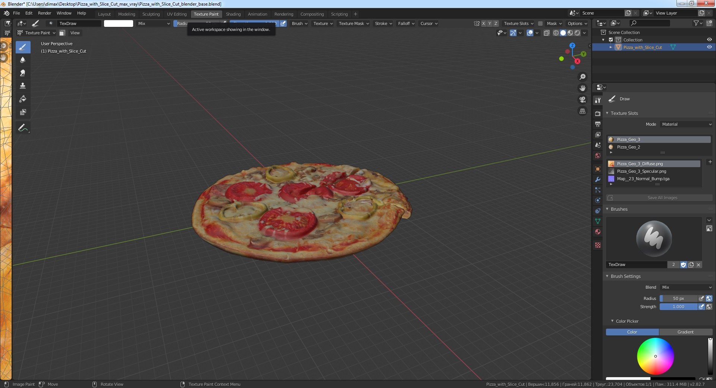
Task: Click the TexDraw brush preview thumbnail
Action: (654, 239)
